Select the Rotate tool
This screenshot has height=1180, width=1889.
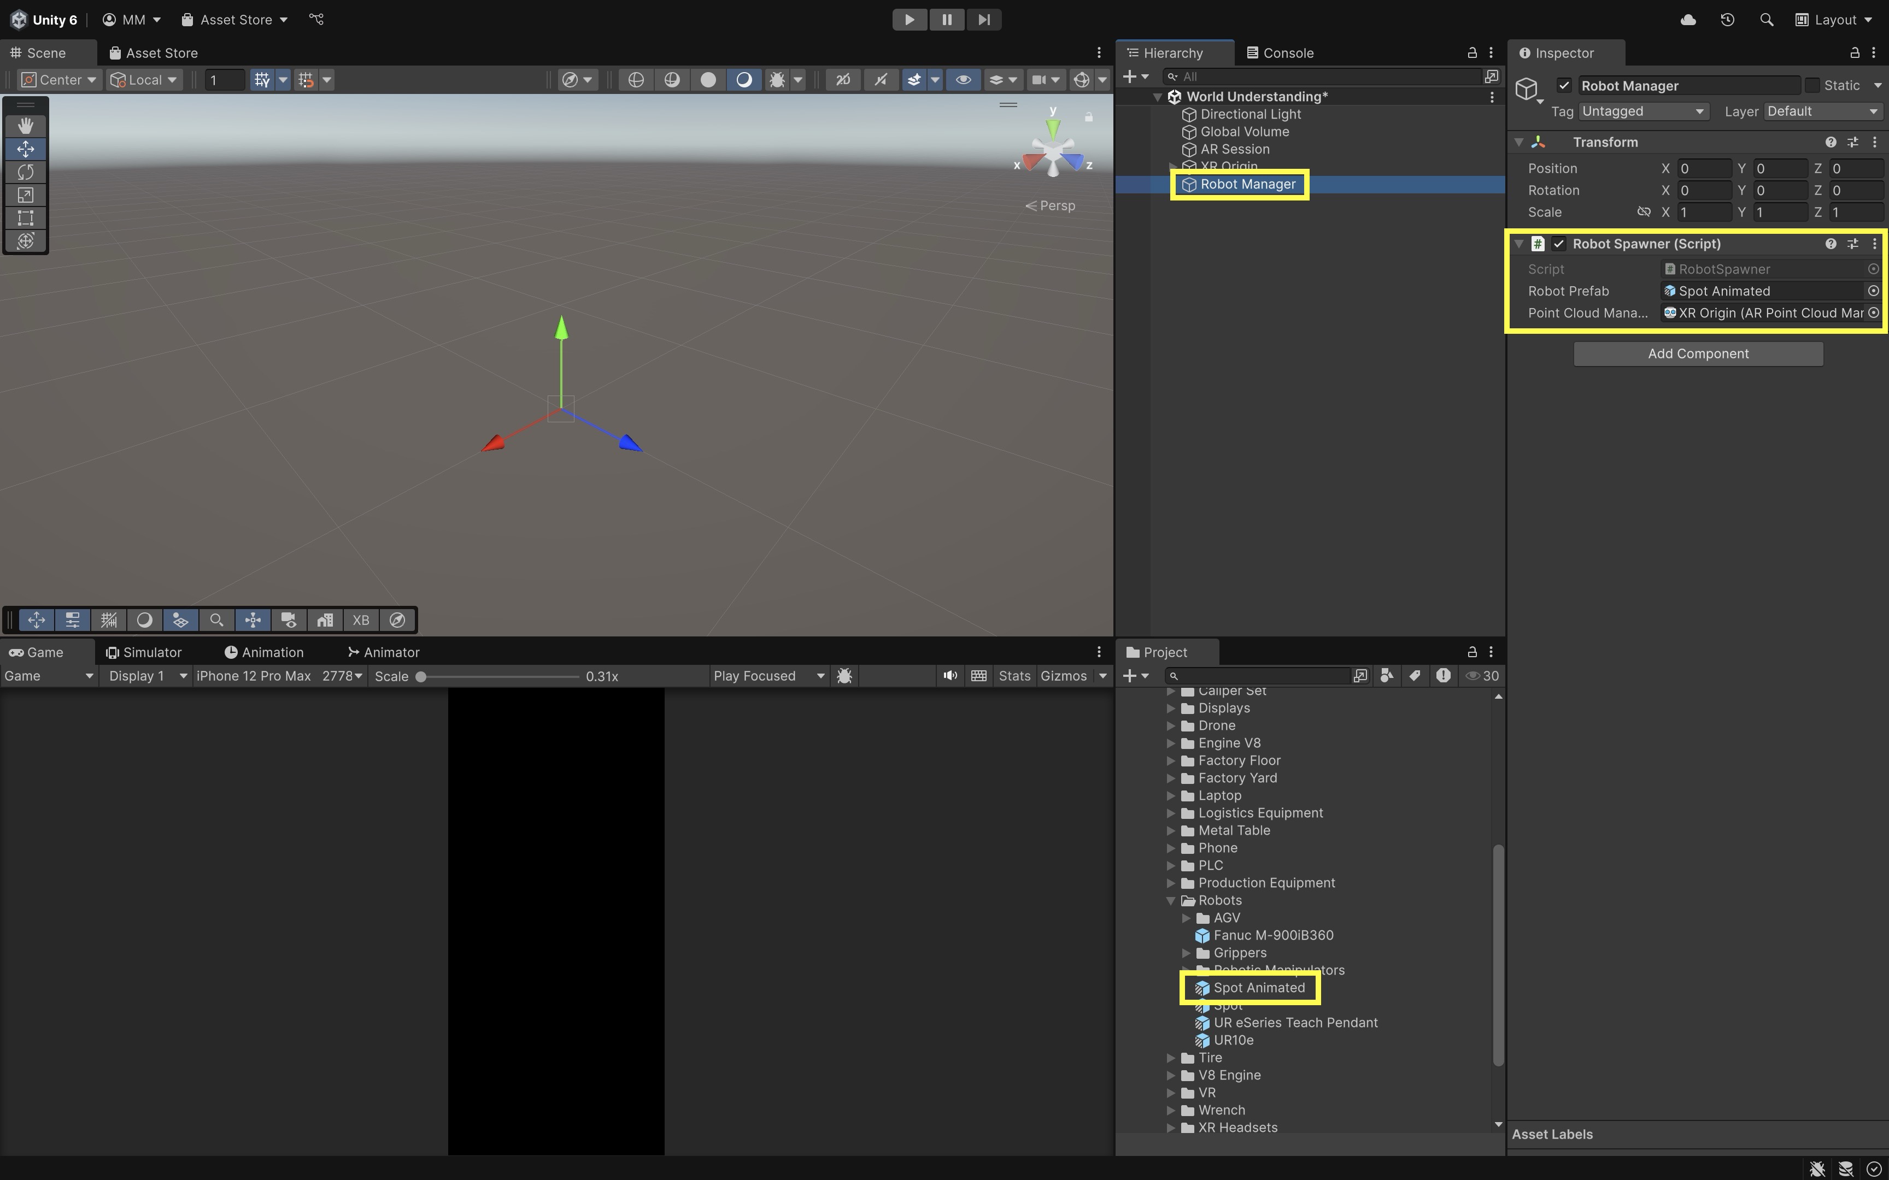coord(25,172)
